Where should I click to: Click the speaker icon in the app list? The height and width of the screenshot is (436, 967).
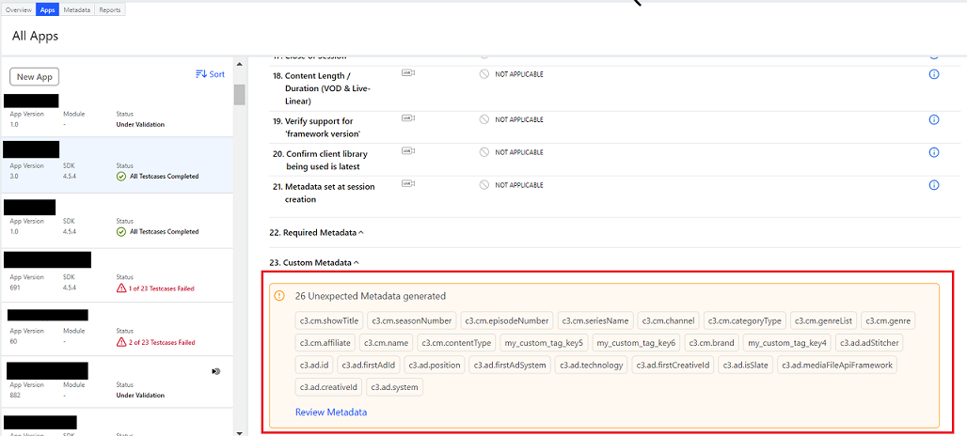[215, 371]
